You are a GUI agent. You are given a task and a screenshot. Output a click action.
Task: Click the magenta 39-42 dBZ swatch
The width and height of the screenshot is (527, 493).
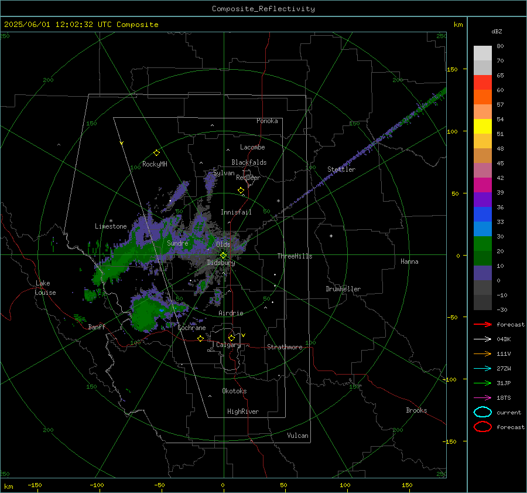click(x=482, y=185)
